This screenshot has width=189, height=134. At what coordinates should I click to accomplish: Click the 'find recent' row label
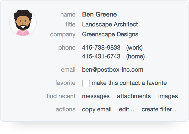point(61,96)
